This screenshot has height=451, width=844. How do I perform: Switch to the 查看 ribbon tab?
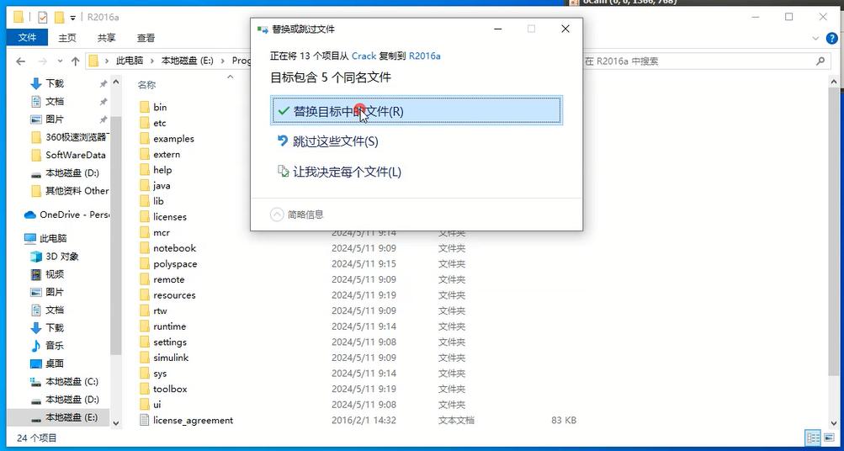coord(146,38)
